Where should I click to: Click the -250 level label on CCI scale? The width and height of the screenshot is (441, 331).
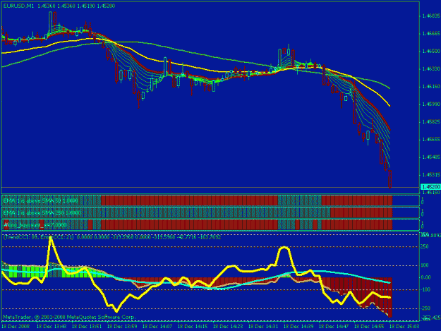tap(425, 308)
